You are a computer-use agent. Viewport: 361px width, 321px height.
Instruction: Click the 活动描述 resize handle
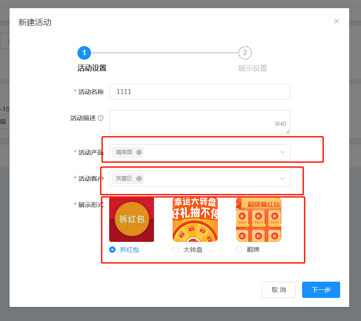pos(288,132)
